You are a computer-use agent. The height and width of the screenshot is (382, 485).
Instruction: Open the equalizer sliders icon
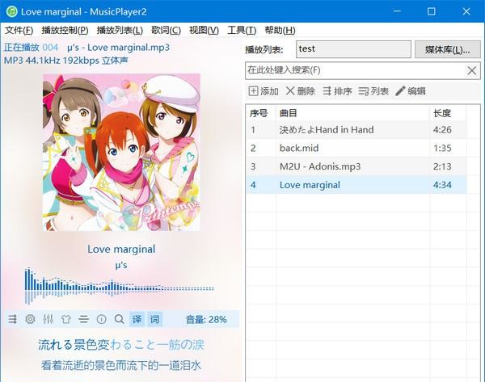click(x=48, y=319)
